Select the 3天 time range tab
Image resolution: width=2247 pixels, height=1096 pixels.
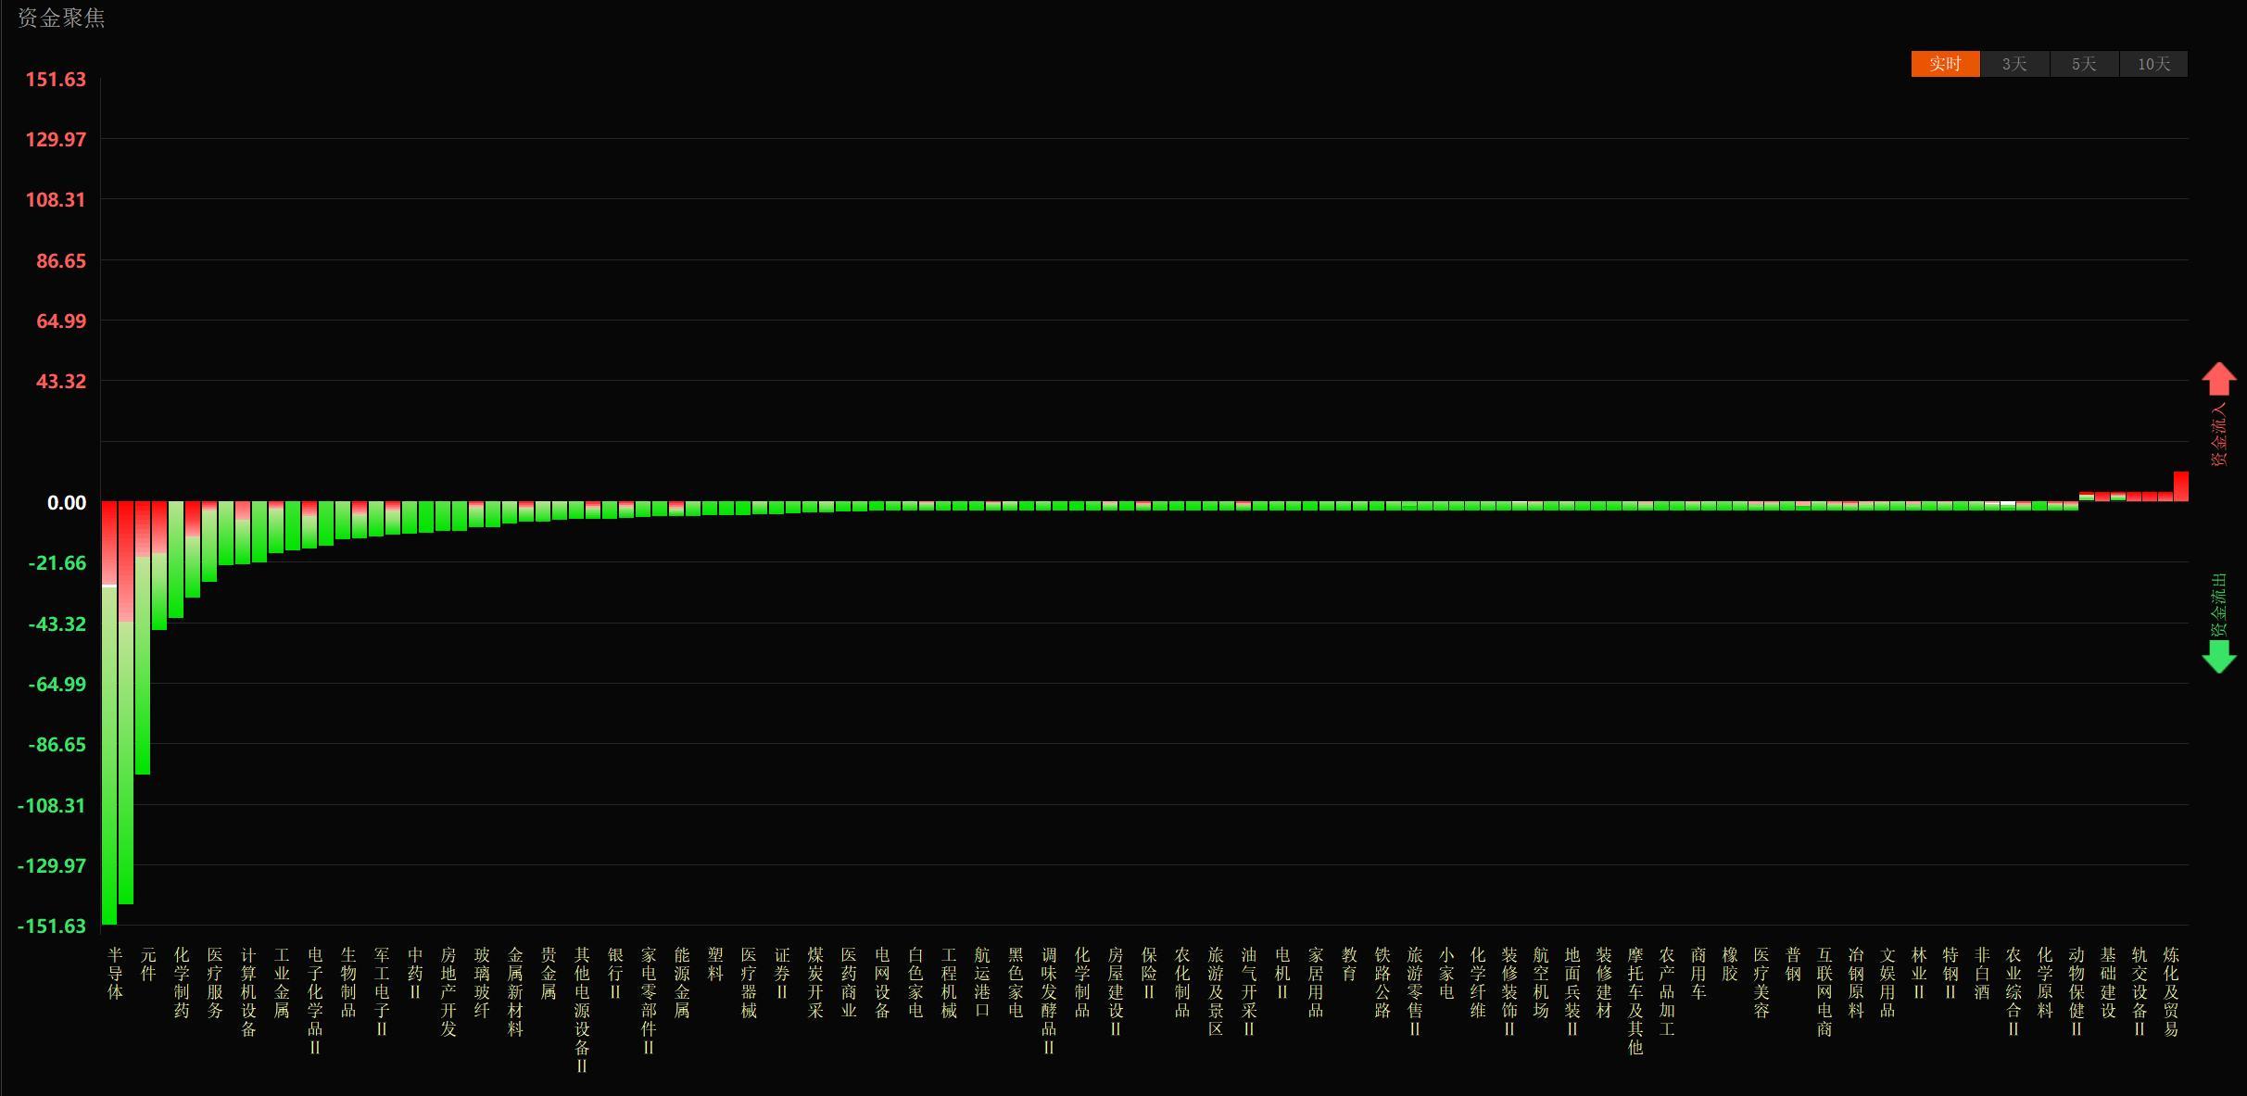point(2014,64)
